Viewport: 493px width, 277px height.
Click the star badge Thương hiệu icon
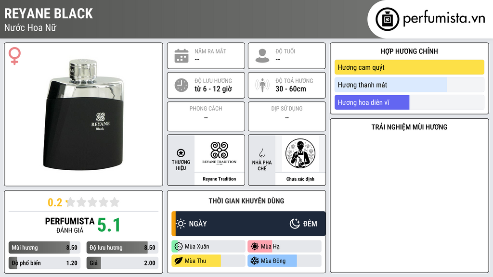click(181, 153)
